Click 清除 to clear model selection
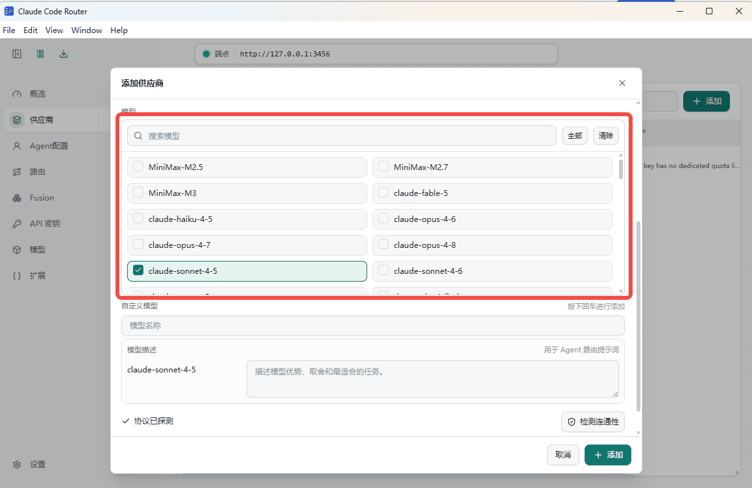The height and width of the screenshot is (488, 752). pos(606,136)
